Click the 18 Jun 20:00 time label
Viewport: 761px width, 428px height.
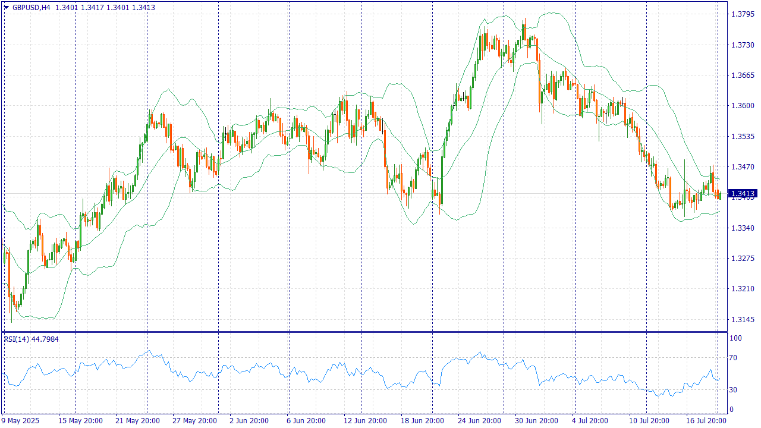[422, 421]
